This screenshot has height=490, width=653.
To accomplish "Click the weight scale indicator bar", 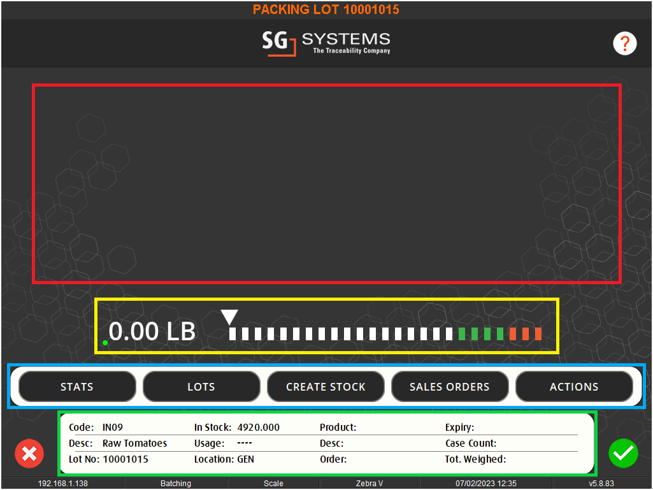I will point(385,333).
